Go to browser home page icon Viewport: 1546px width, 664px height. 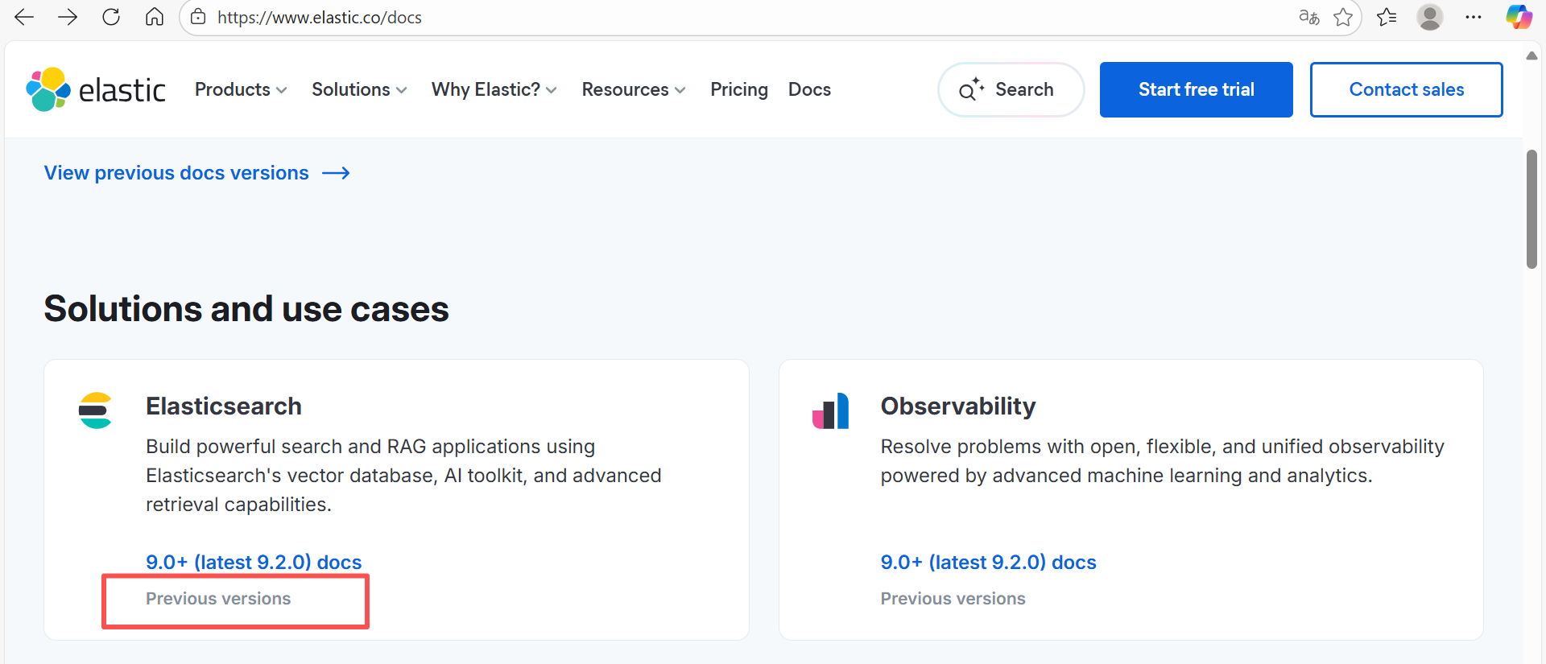(155, 17)
